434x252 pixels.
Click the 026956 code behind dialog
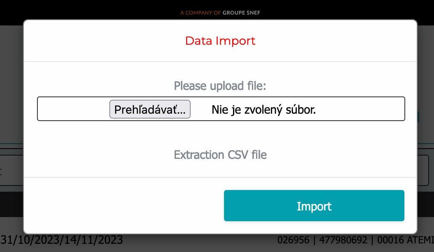coord(290,239)
